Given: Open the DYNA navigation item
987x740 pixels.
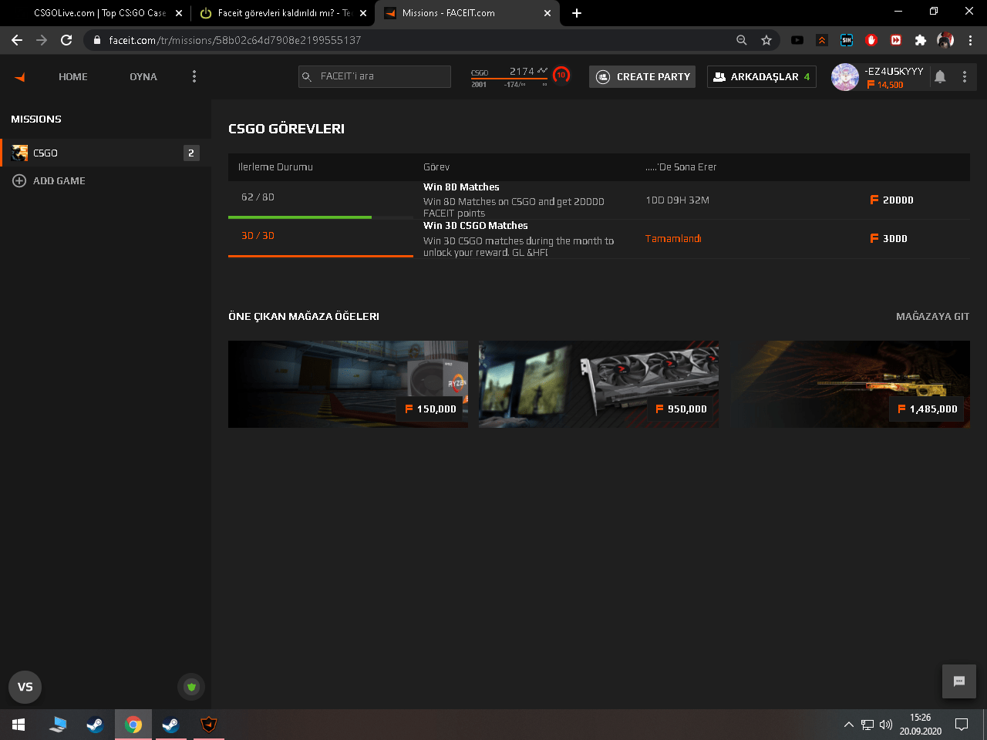Looking at the screenshot, I should tap(143, 76).
